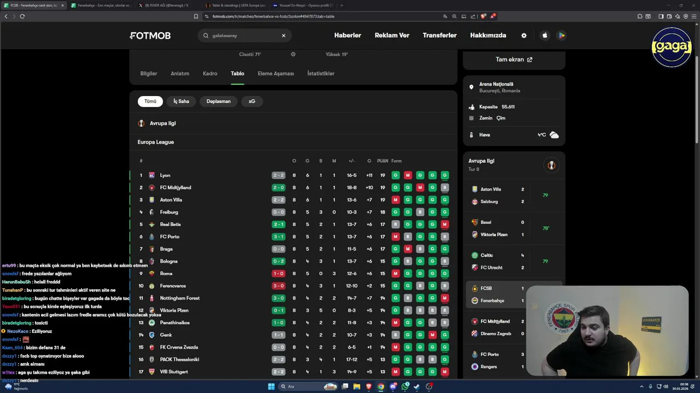700x393 pixels.
Task: Click the PAOK Thessaloniki team crest
Action: pos(152,360)
